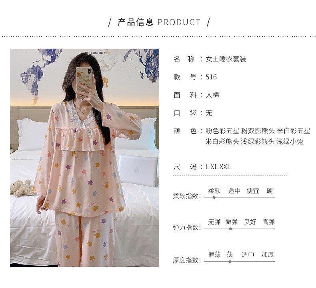Click the 加厚 thickness label
The height and width of the screenshot is (288, 316).
click(x=268, y=254)
